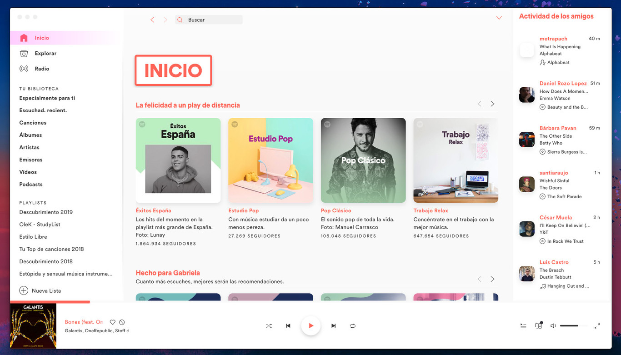This screenshot has height=355, width=621.
Task: Open Emisoras in library
Action: point(31,160)
